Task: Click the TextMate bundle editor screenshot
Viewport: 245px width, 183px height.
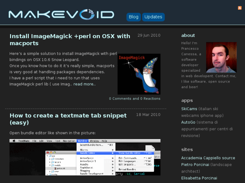Action: pos(85,157)
